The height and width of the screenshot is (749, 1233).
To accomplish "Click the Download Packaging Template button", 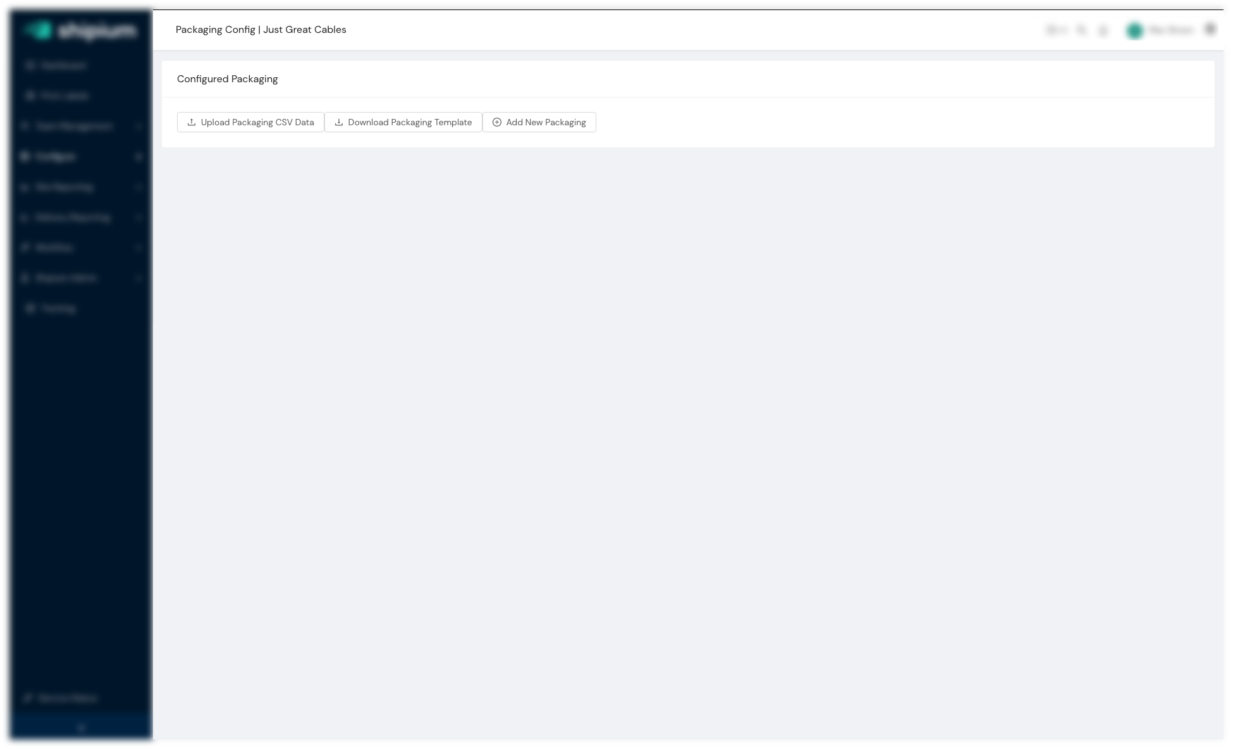I will click(x=403, y=122).
